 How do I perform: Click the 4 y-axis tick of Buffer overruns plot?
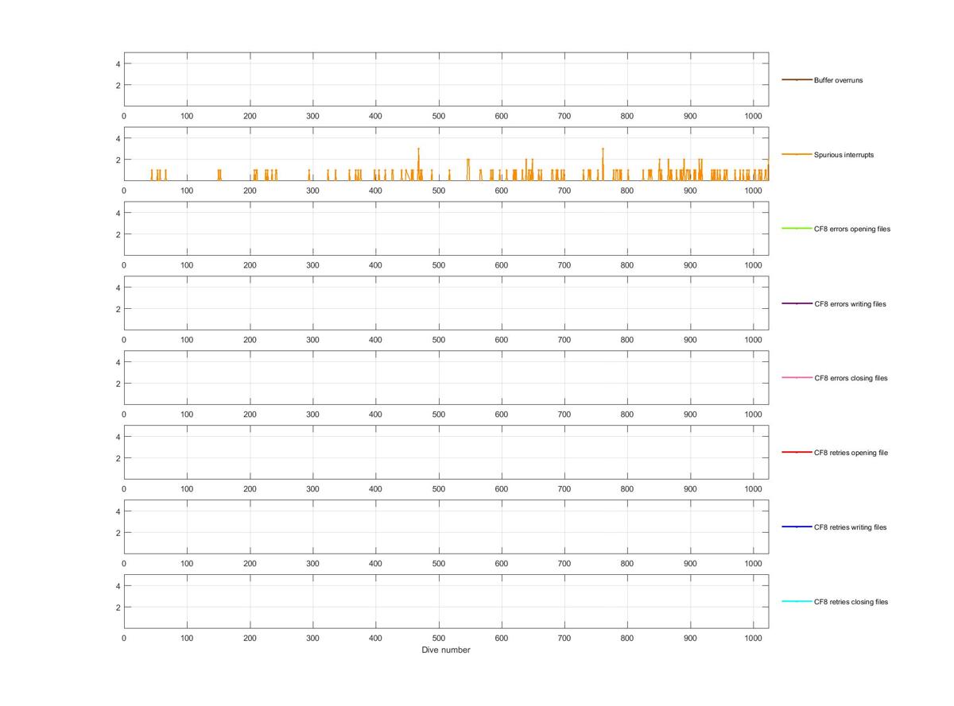click(118, 64)
